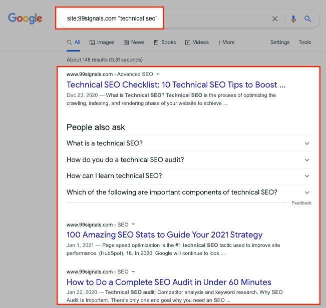Switch to the Images tab

tap(102, 42)
